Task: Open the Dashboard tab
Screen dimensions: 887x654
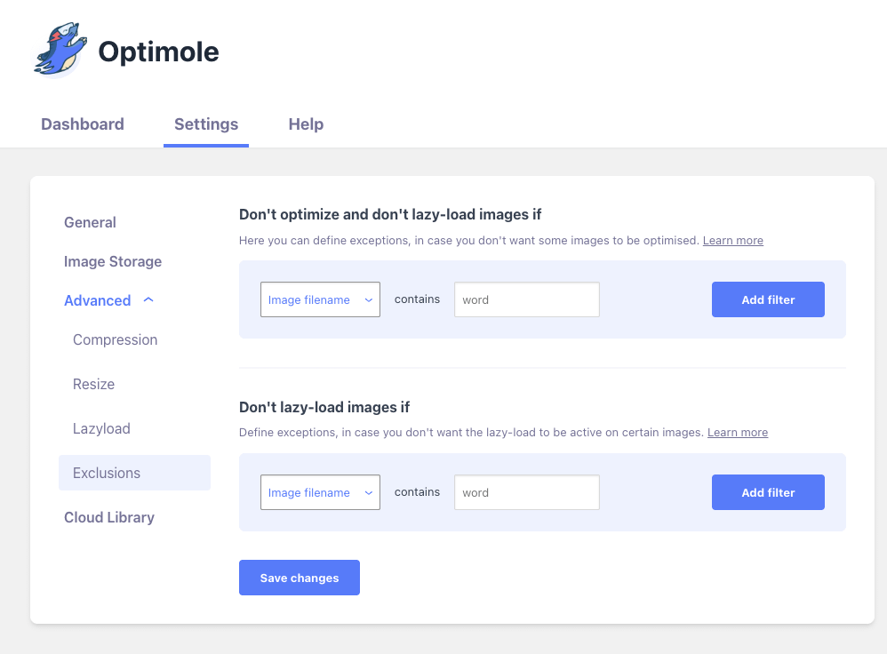Action: [x=83, y=124]
